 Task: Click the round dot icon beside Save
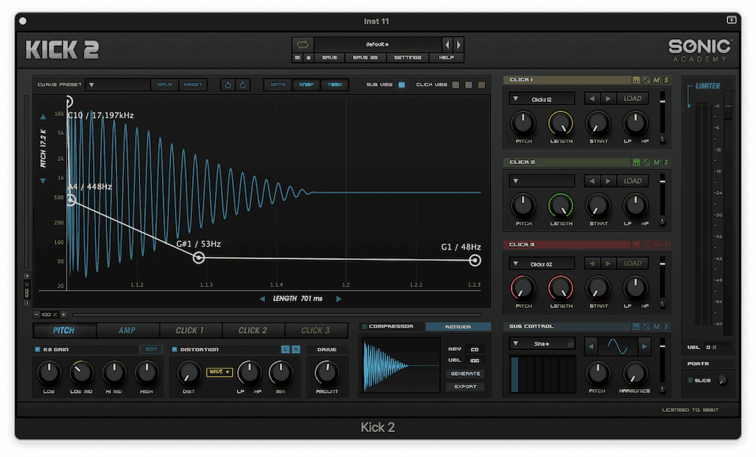point(309,58)
